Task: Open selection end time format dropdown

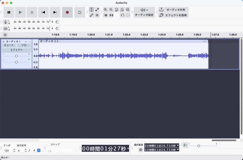Action: pyautogui.click(x=178, y=150)
